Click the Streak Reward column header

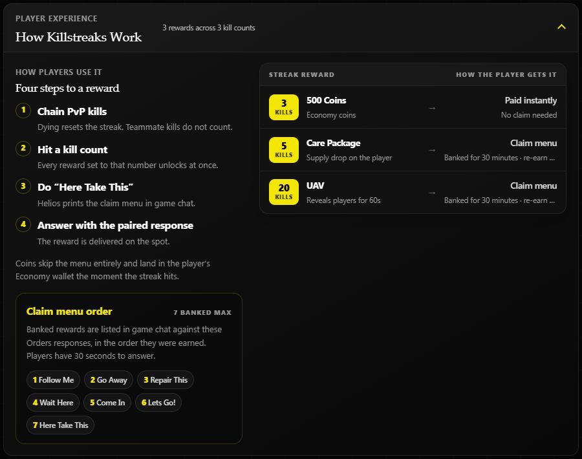[301, 74]
